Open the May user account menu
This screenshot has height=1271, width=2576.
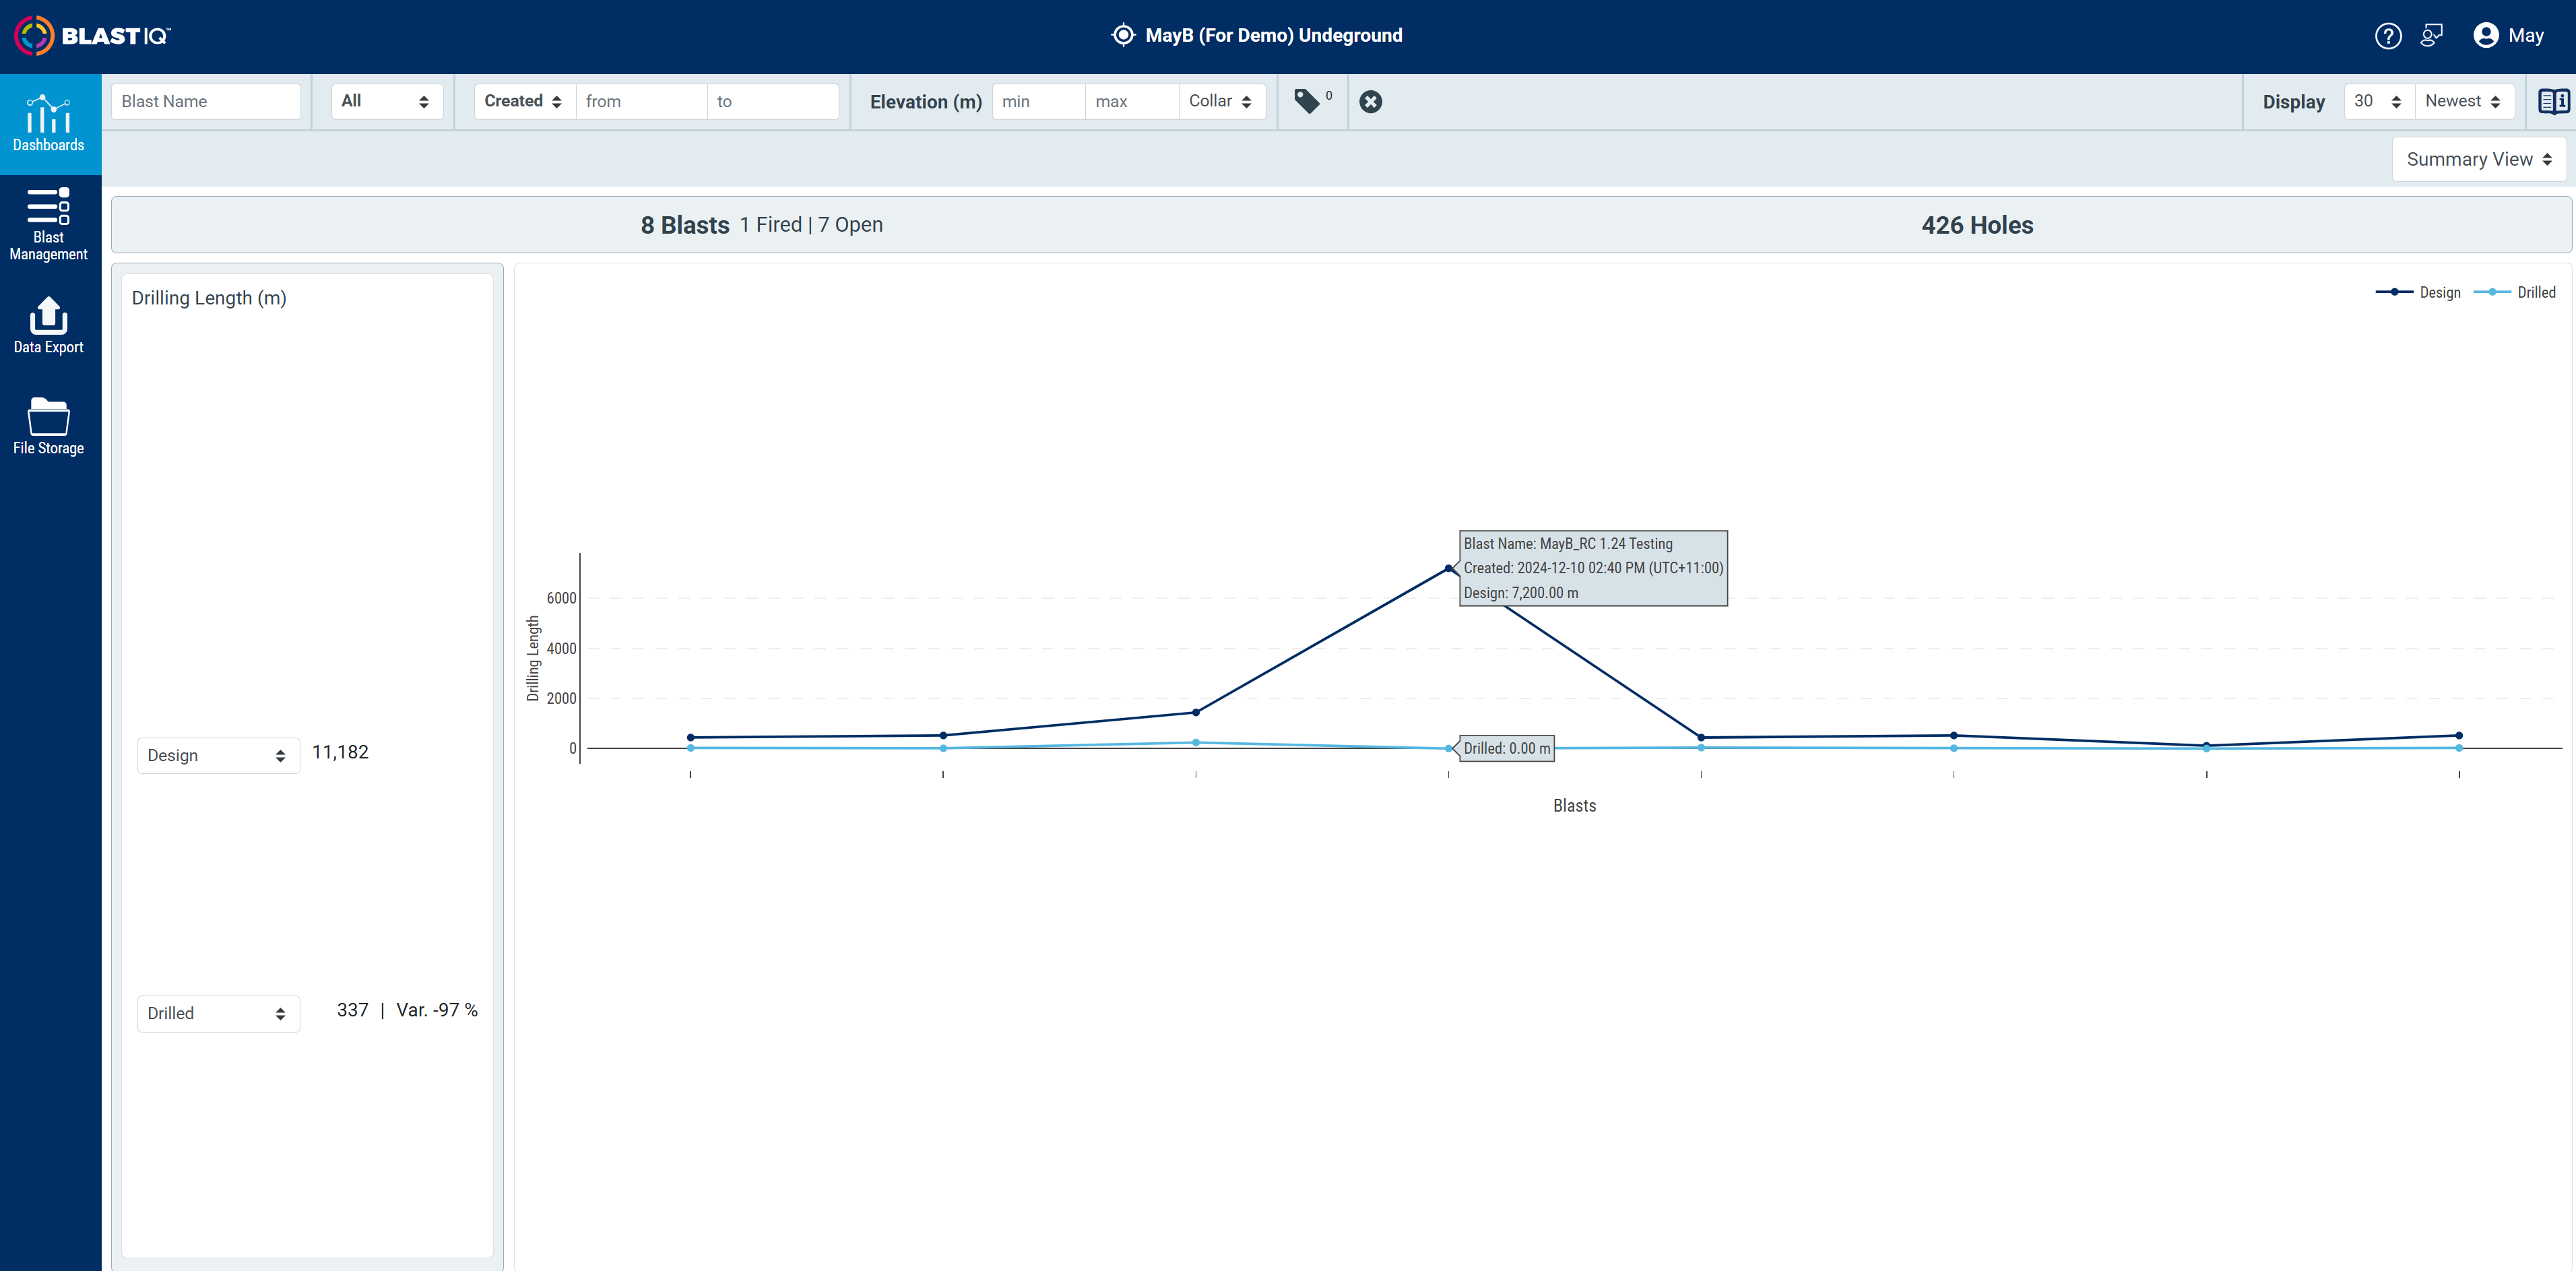coord(2508,36)
